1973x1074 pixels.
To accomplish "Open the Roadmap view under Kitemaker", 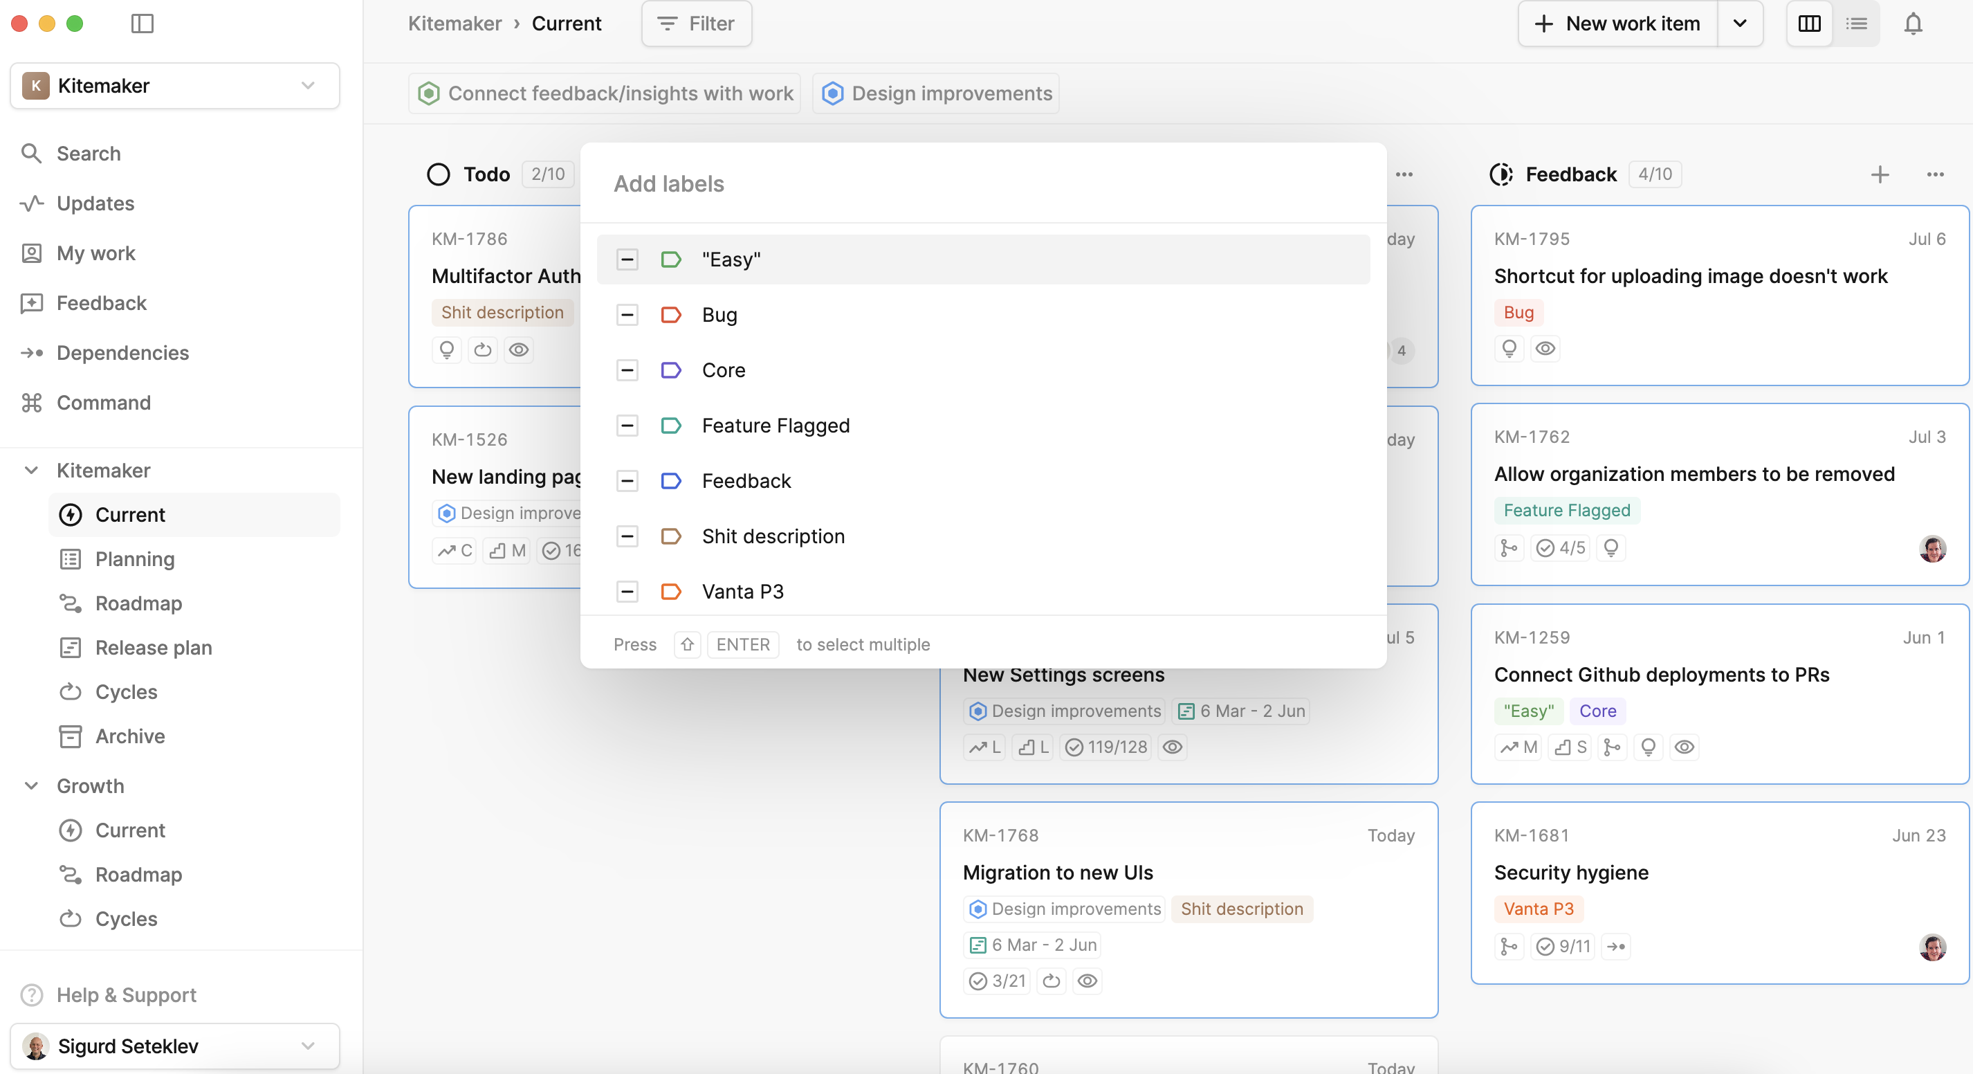I will tap(138, 603).
